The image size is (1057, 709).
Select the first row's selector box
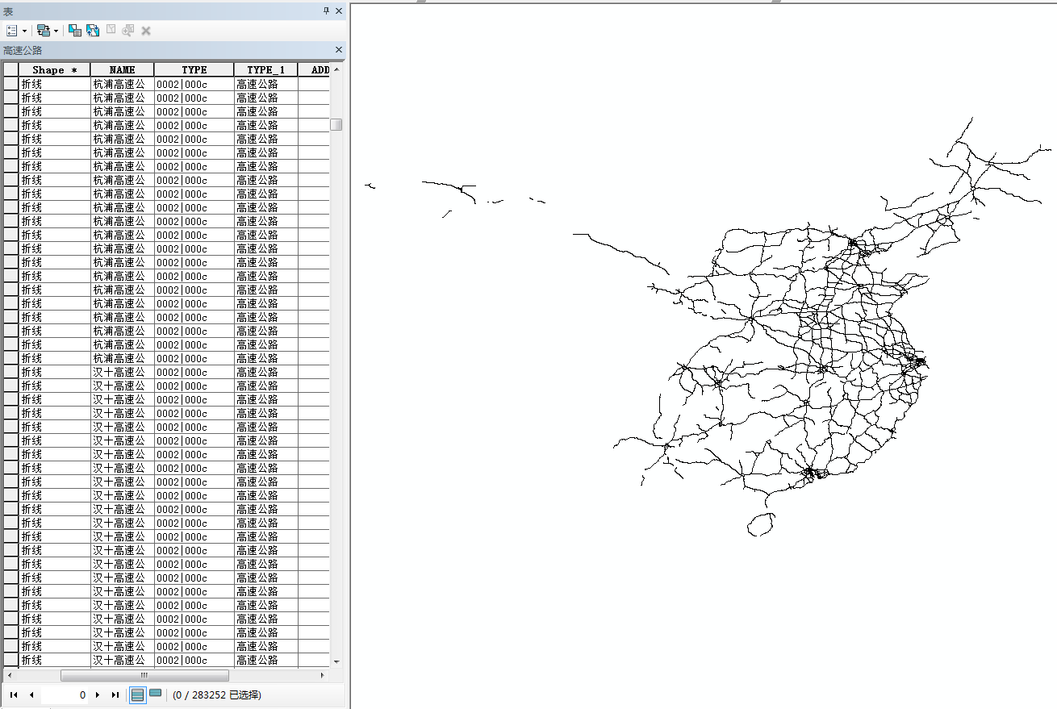coord(10,84)
